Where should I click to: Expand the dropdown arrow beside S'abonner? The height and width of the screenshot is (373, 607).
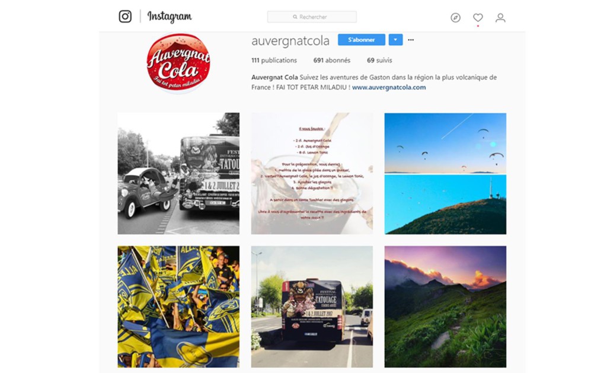[395, 40]
